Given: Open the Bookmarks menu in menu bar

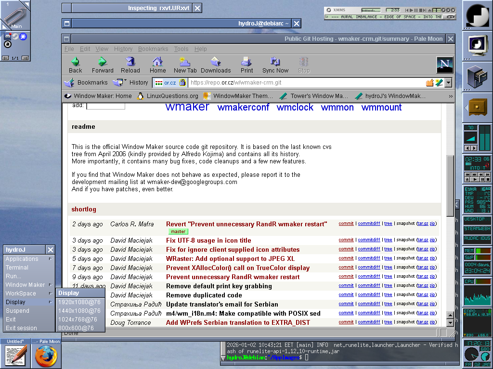Looking at the screenshot, I should 153,49.
